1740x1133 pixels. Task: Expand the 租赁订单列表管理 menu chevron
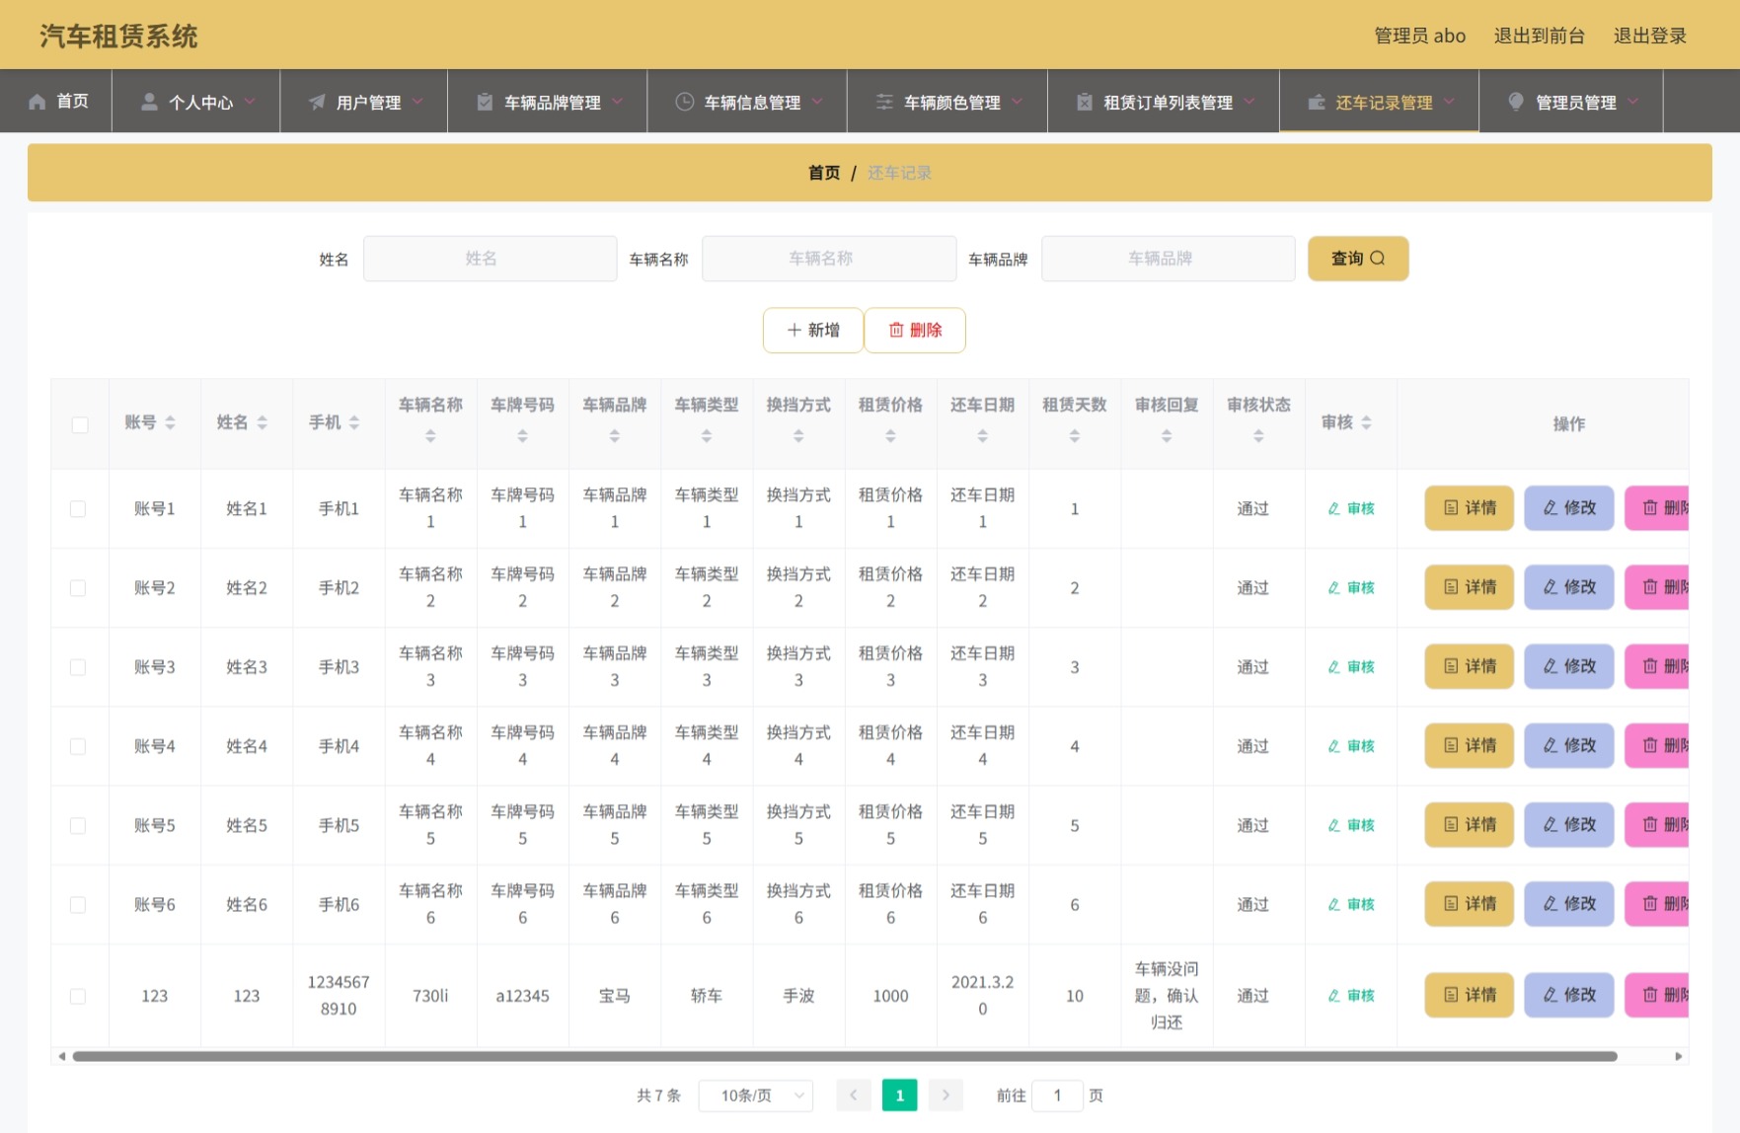coord(1249,101)
